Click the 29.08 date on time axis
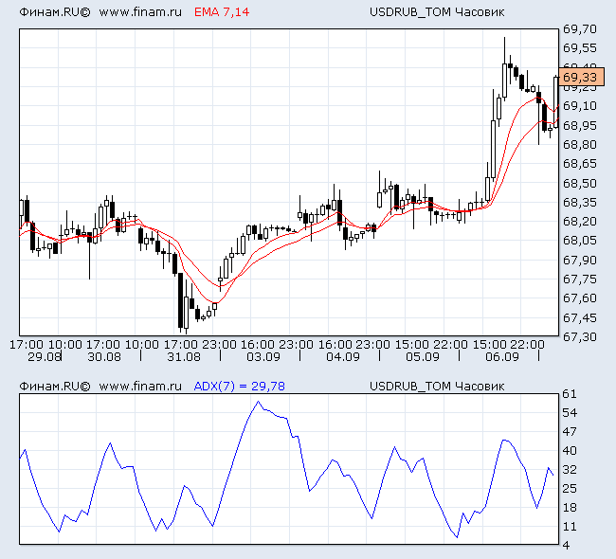Screen dimensions: 616x559 45,357
